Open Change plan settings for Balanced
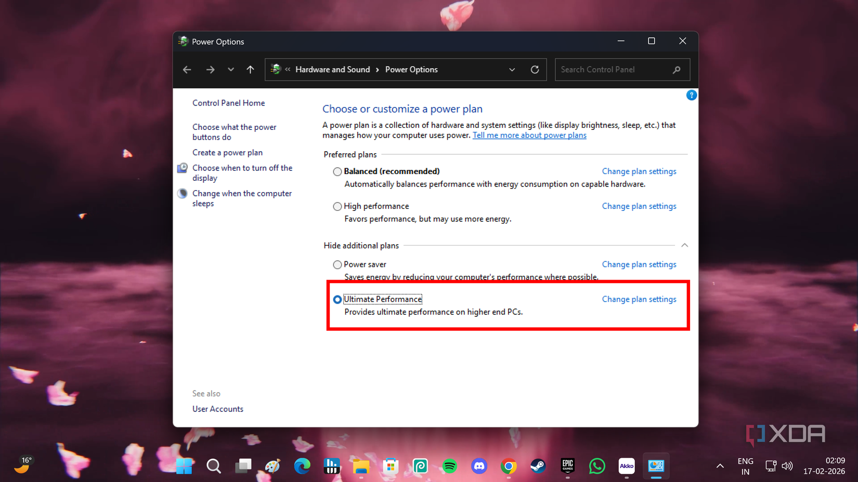This screenshot has height=482, width=858. tap(639, 171)
